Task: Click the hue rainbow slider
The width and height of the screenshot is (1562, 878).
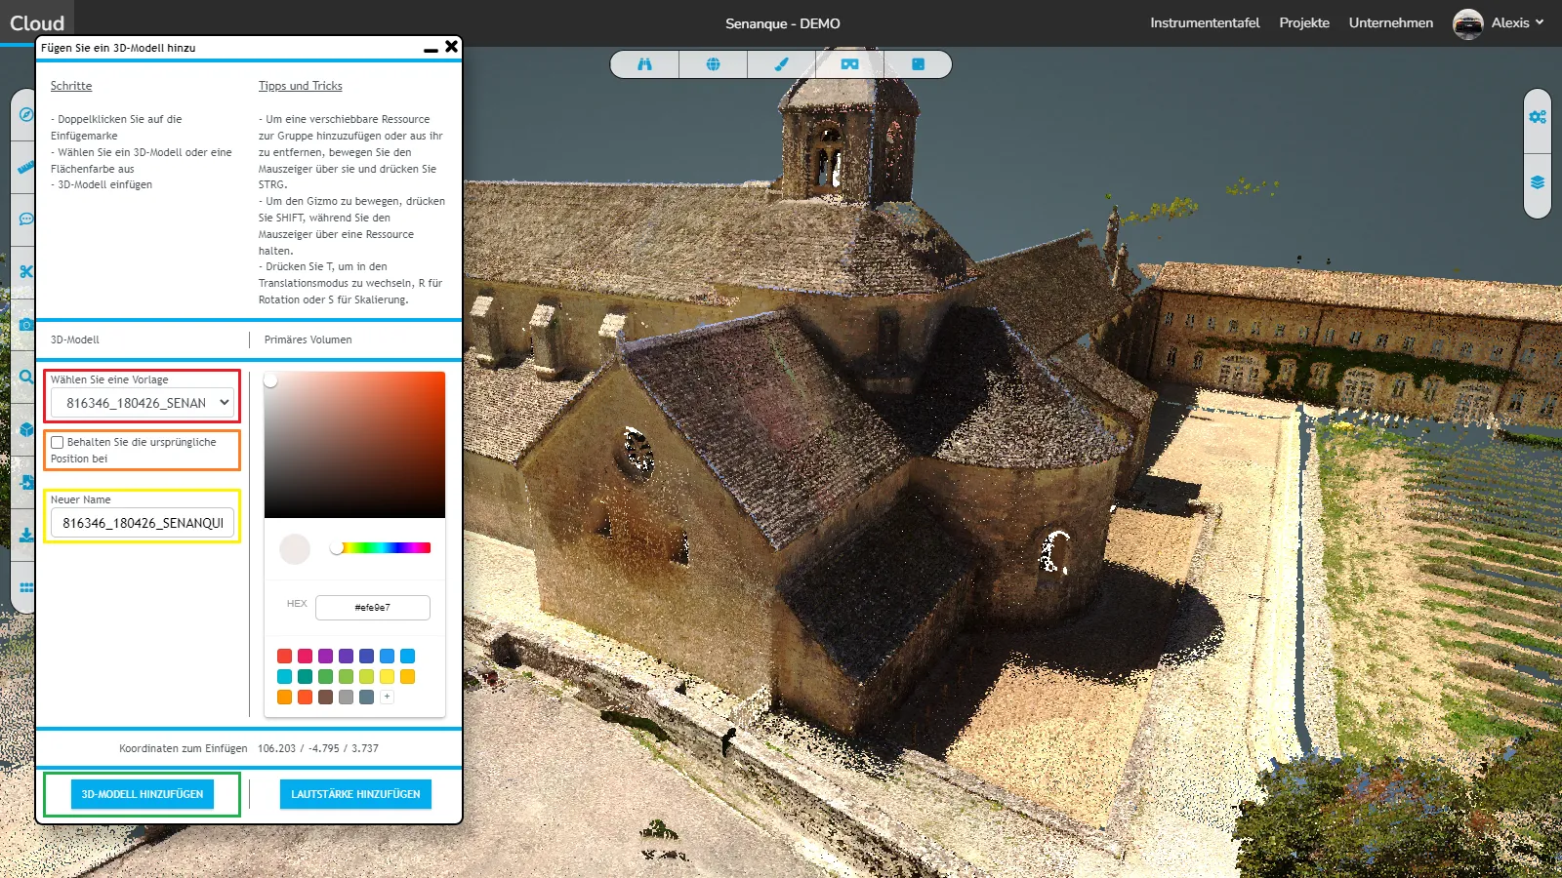Action: tap(382, 548)
